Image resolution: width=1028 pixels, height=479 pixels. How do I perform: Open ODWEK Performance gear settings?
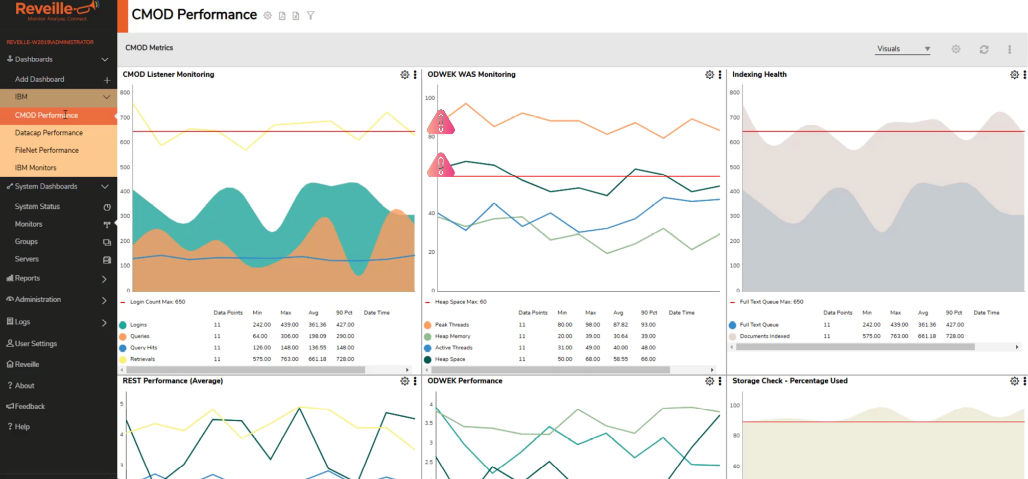pyautogui.click(x=710, y=381)
